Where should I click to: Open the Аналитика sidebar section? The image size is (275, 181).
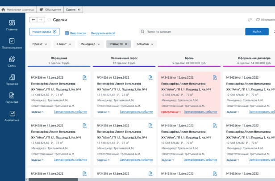[12, 116]
